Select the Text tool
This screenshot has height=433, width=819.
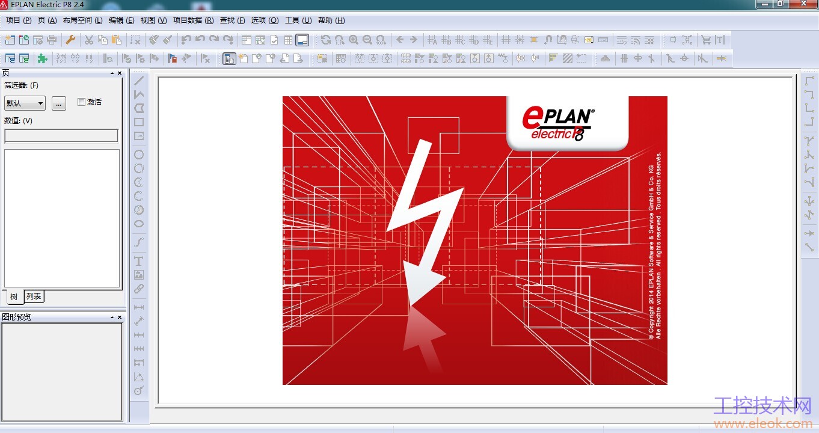pyautogui.click(x=139, y=261)
